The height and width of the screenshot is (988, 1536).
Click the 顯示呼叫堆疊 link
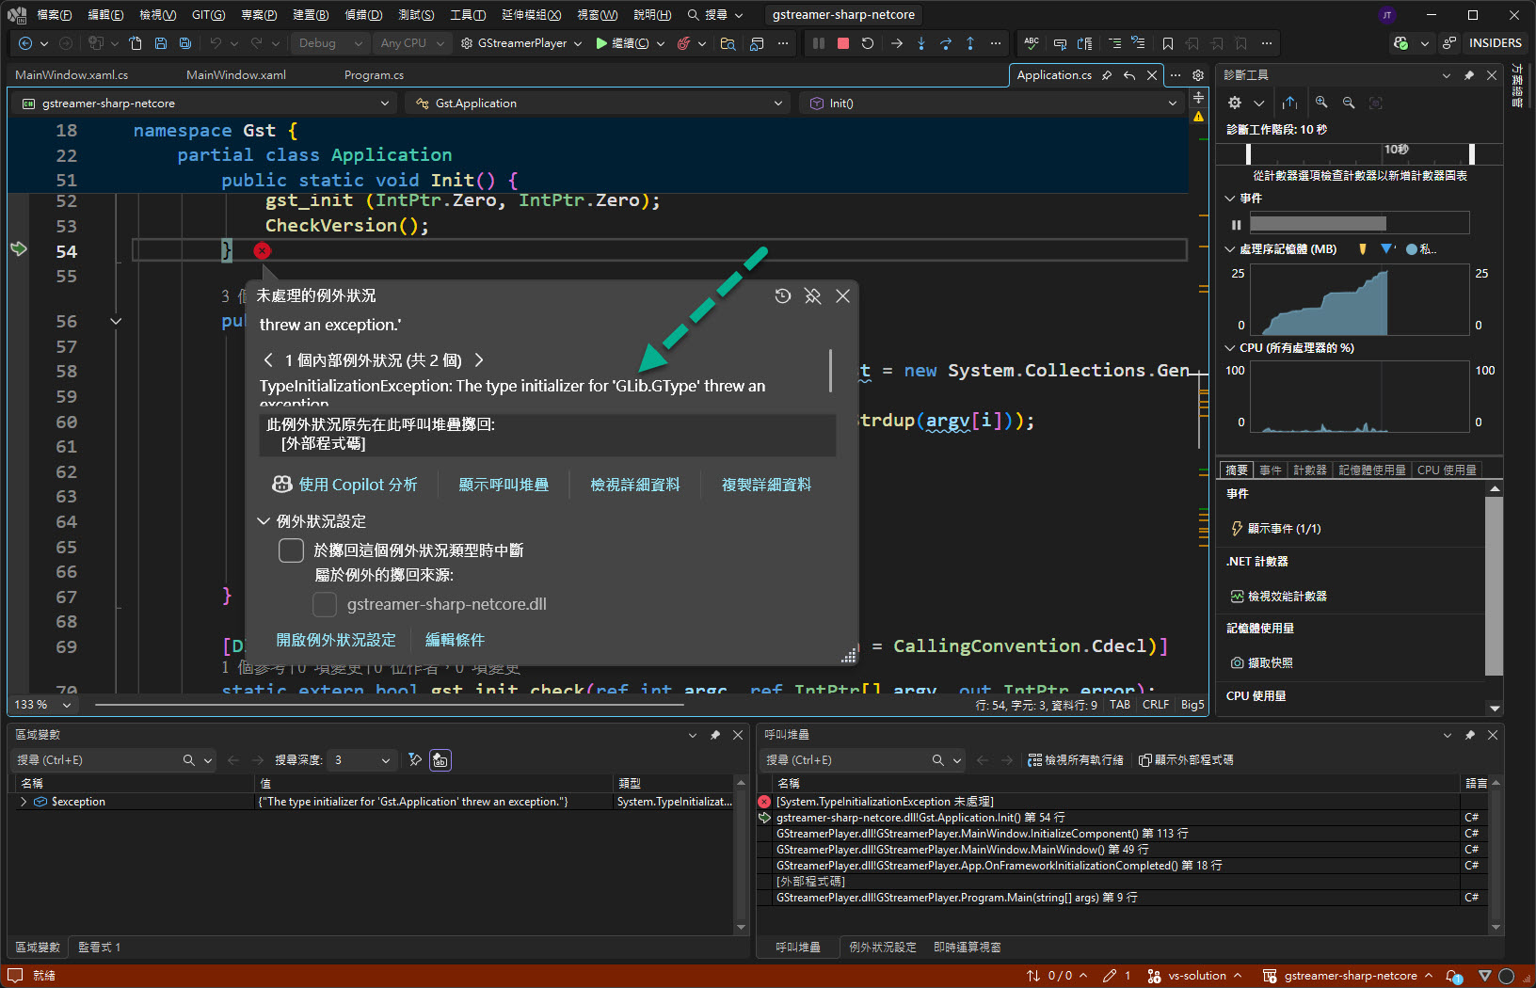504,485
